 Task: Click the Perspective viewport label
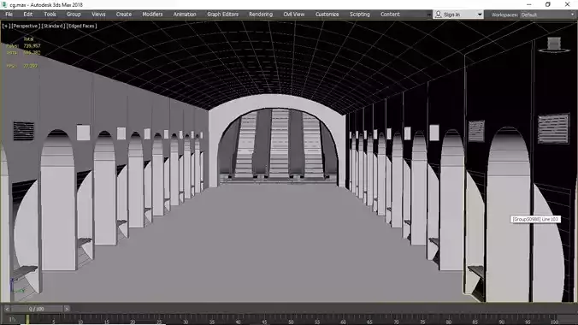pyautogui.click(x=26, y=26)
